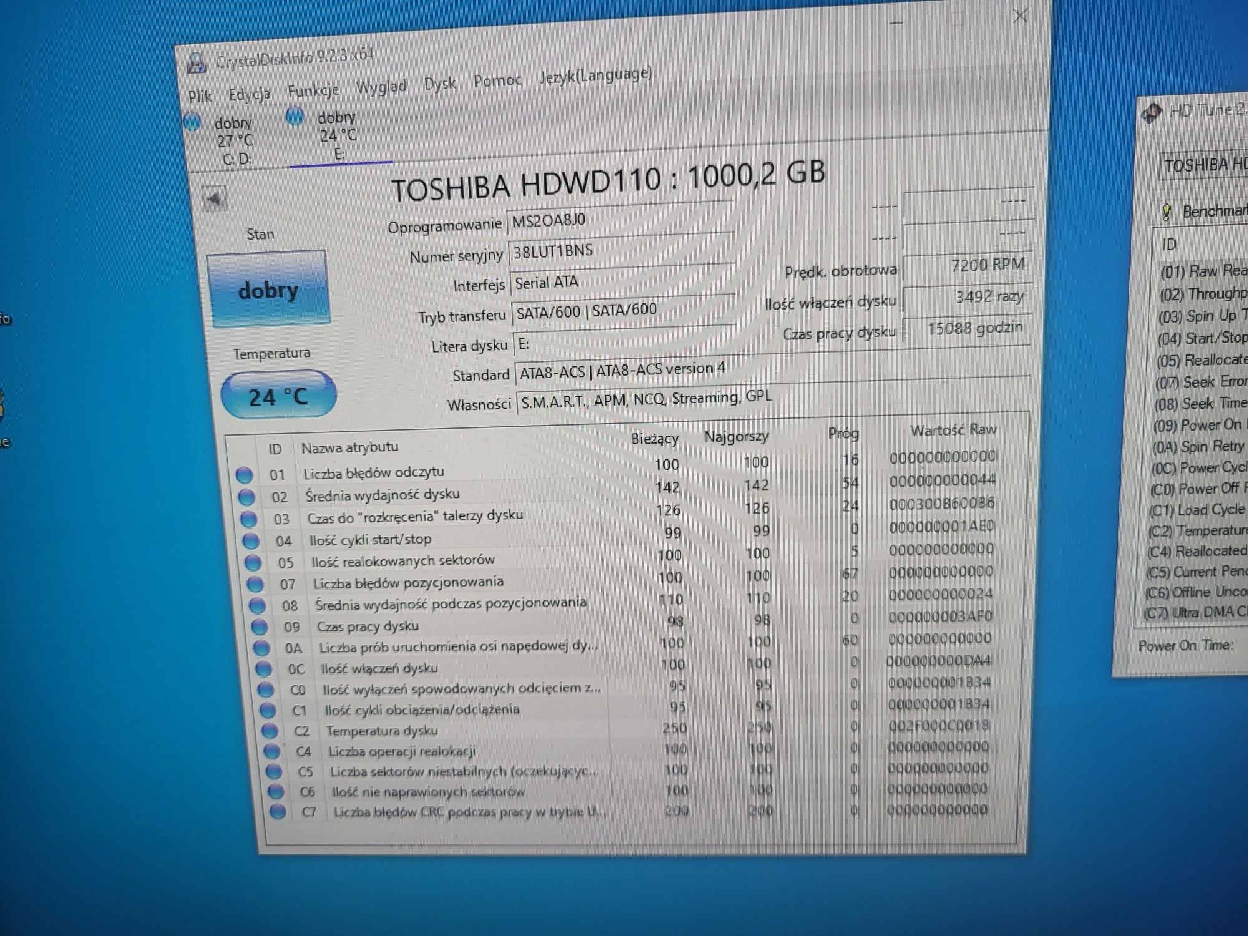
Task: Click raw value 000300B600B6
Action: [x=942, y=503]
